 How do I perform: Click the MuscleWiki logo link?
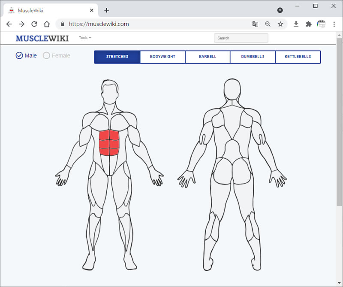point(42,39)
